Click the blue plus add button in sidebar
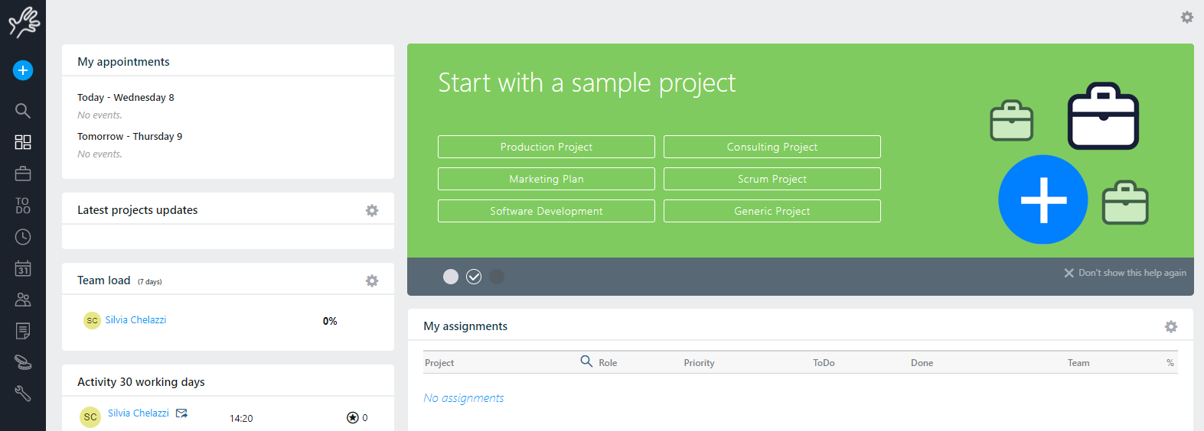1204x431 pixels. coord(23,70)
